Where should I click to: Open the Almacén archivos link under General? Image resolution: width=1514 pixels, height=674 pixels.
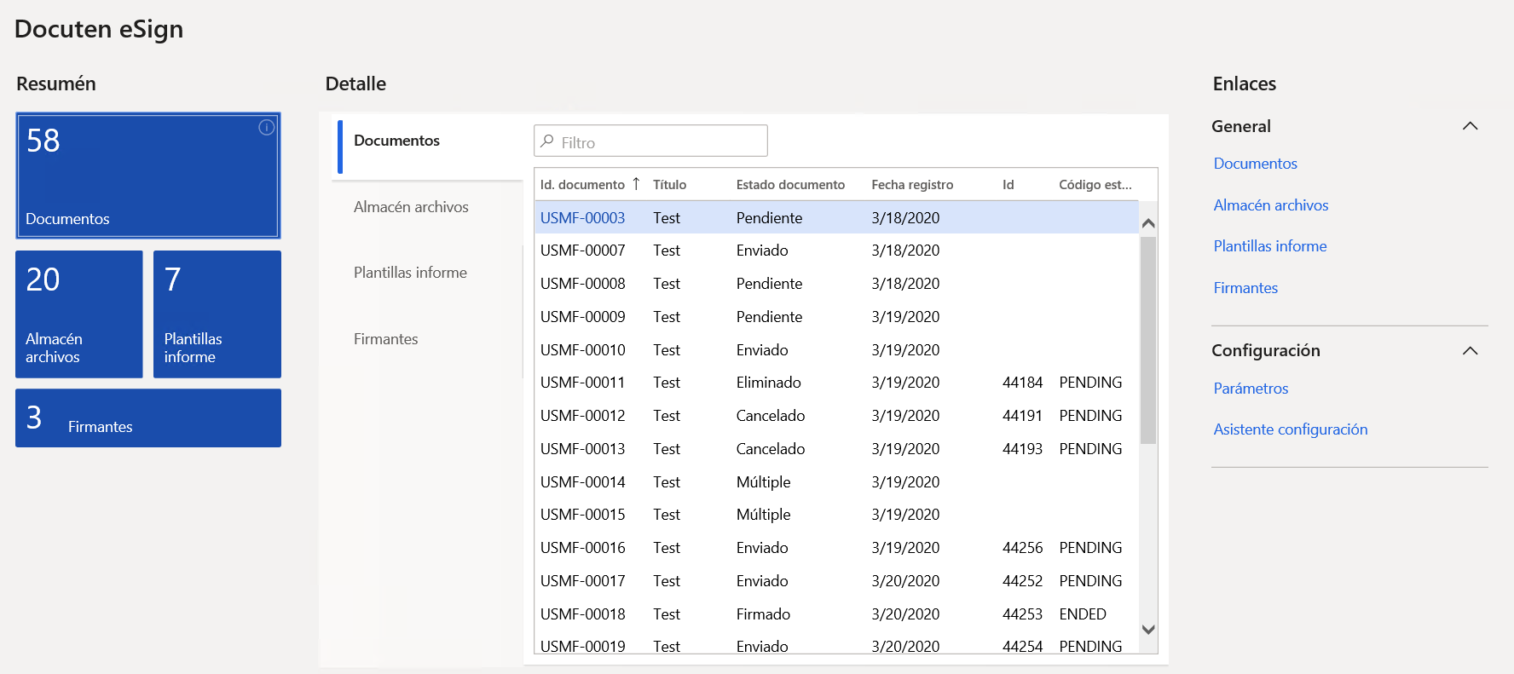(x=1271, y=205)
